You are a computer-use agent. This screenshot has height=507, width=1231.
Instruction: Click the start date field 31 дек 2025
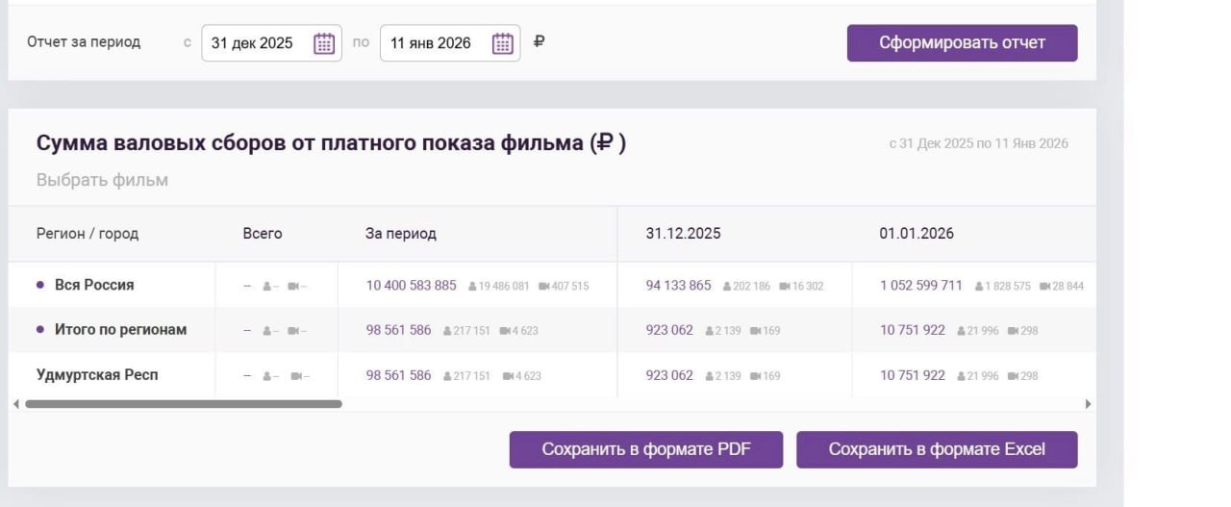tap(253, 43)
